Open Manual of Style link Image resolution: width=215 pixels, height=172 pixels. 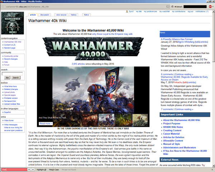172,144
